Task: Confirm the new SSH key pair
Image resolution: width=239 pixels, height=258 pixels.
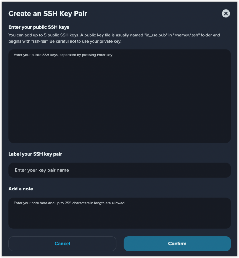Action: coord(177,243)
